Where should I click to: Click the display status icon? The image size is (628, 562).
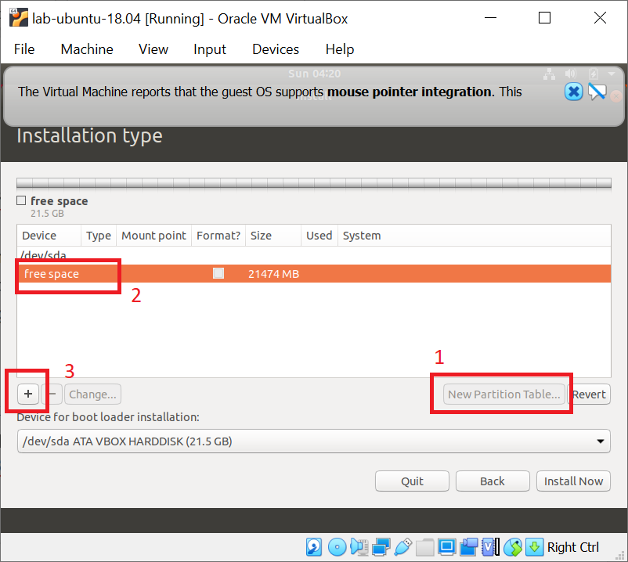tap(446, 547)
